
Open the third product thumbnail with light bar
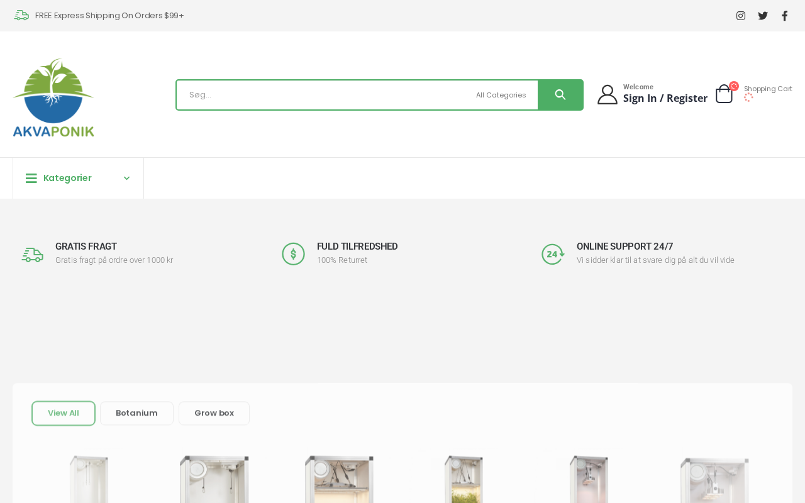[x=339, y=478]
